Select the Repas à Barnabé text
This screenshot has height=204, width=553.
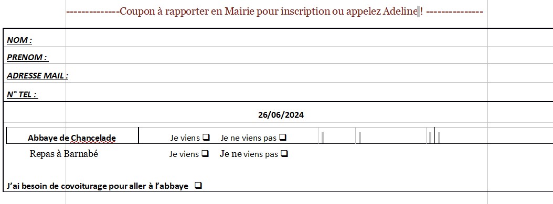click(63, 154)
